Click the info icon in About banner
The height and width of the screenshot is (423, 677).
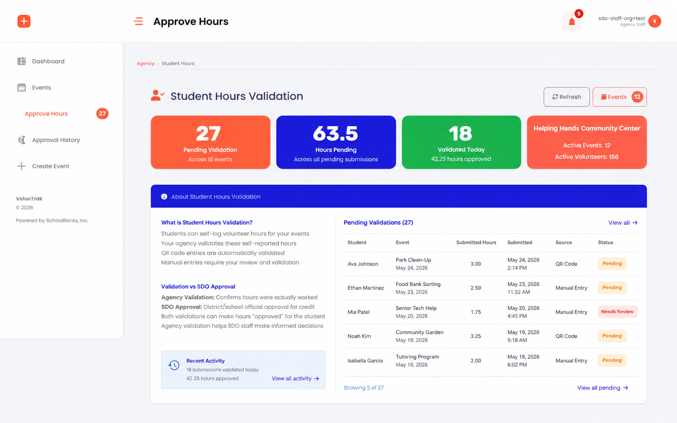[164, 197]
